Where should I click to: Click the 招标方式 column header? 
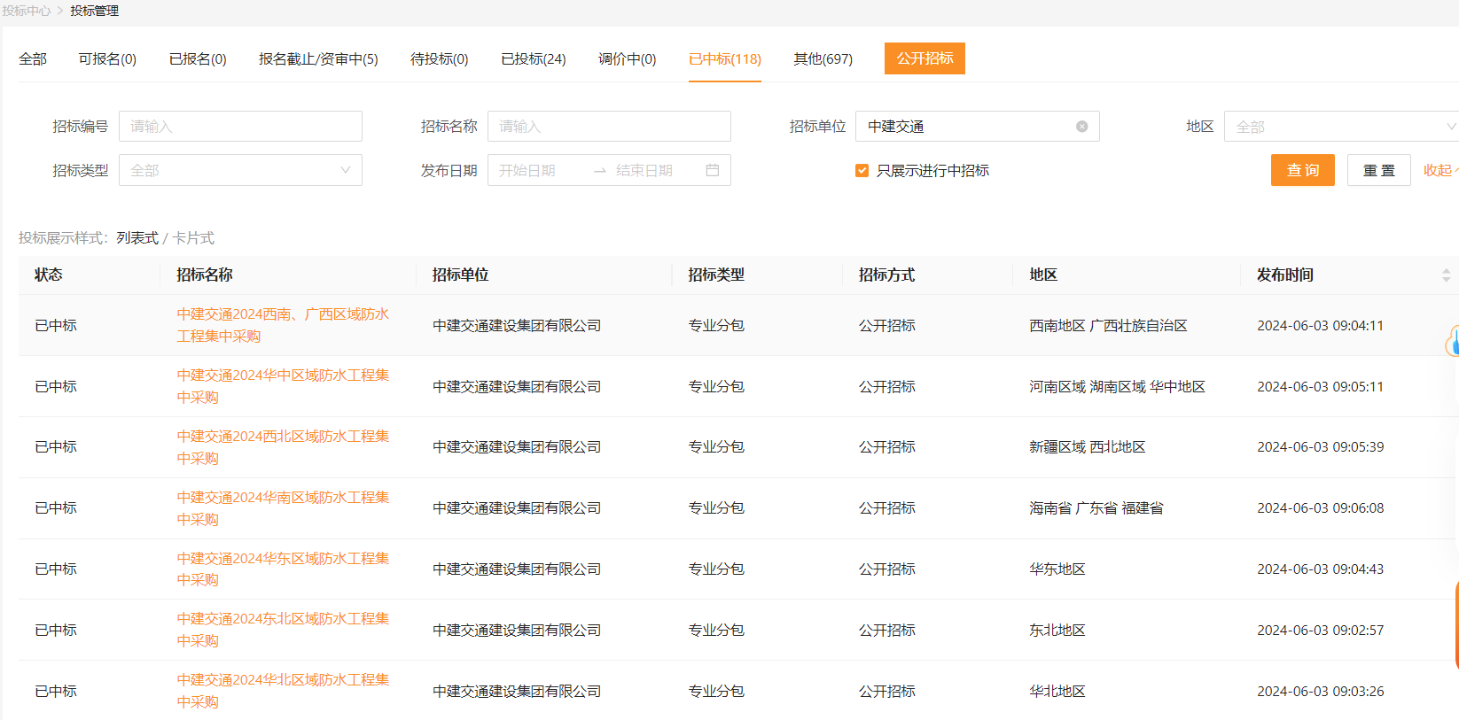pos(886,275)
